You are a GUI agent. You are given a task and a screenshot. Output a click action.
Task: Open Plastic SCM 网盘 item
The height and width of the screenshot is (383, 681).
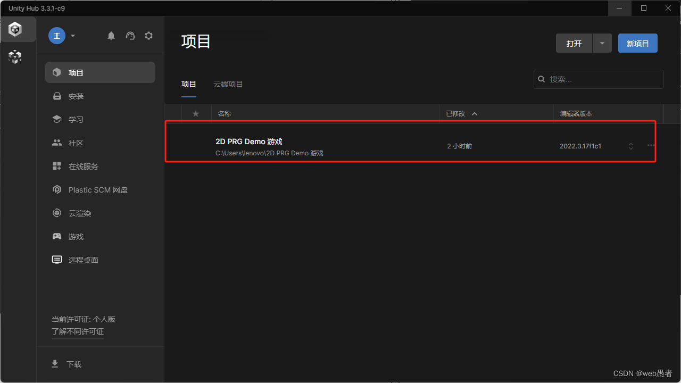click(x=100, y=190)
